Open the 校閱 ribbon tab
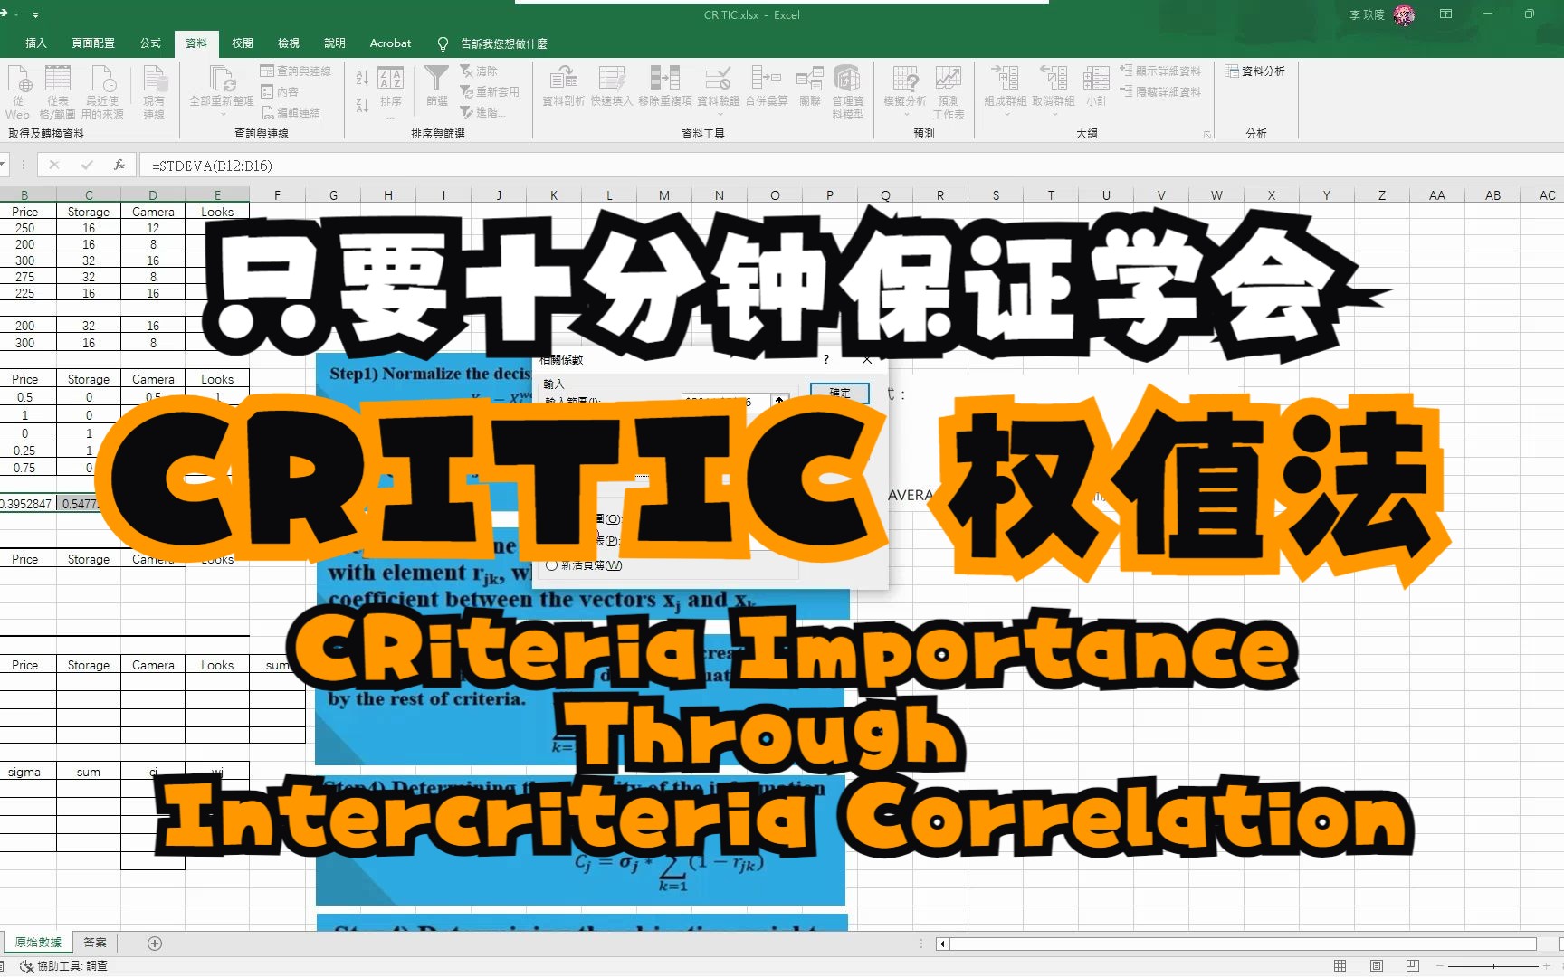 [x=243, y=43]
